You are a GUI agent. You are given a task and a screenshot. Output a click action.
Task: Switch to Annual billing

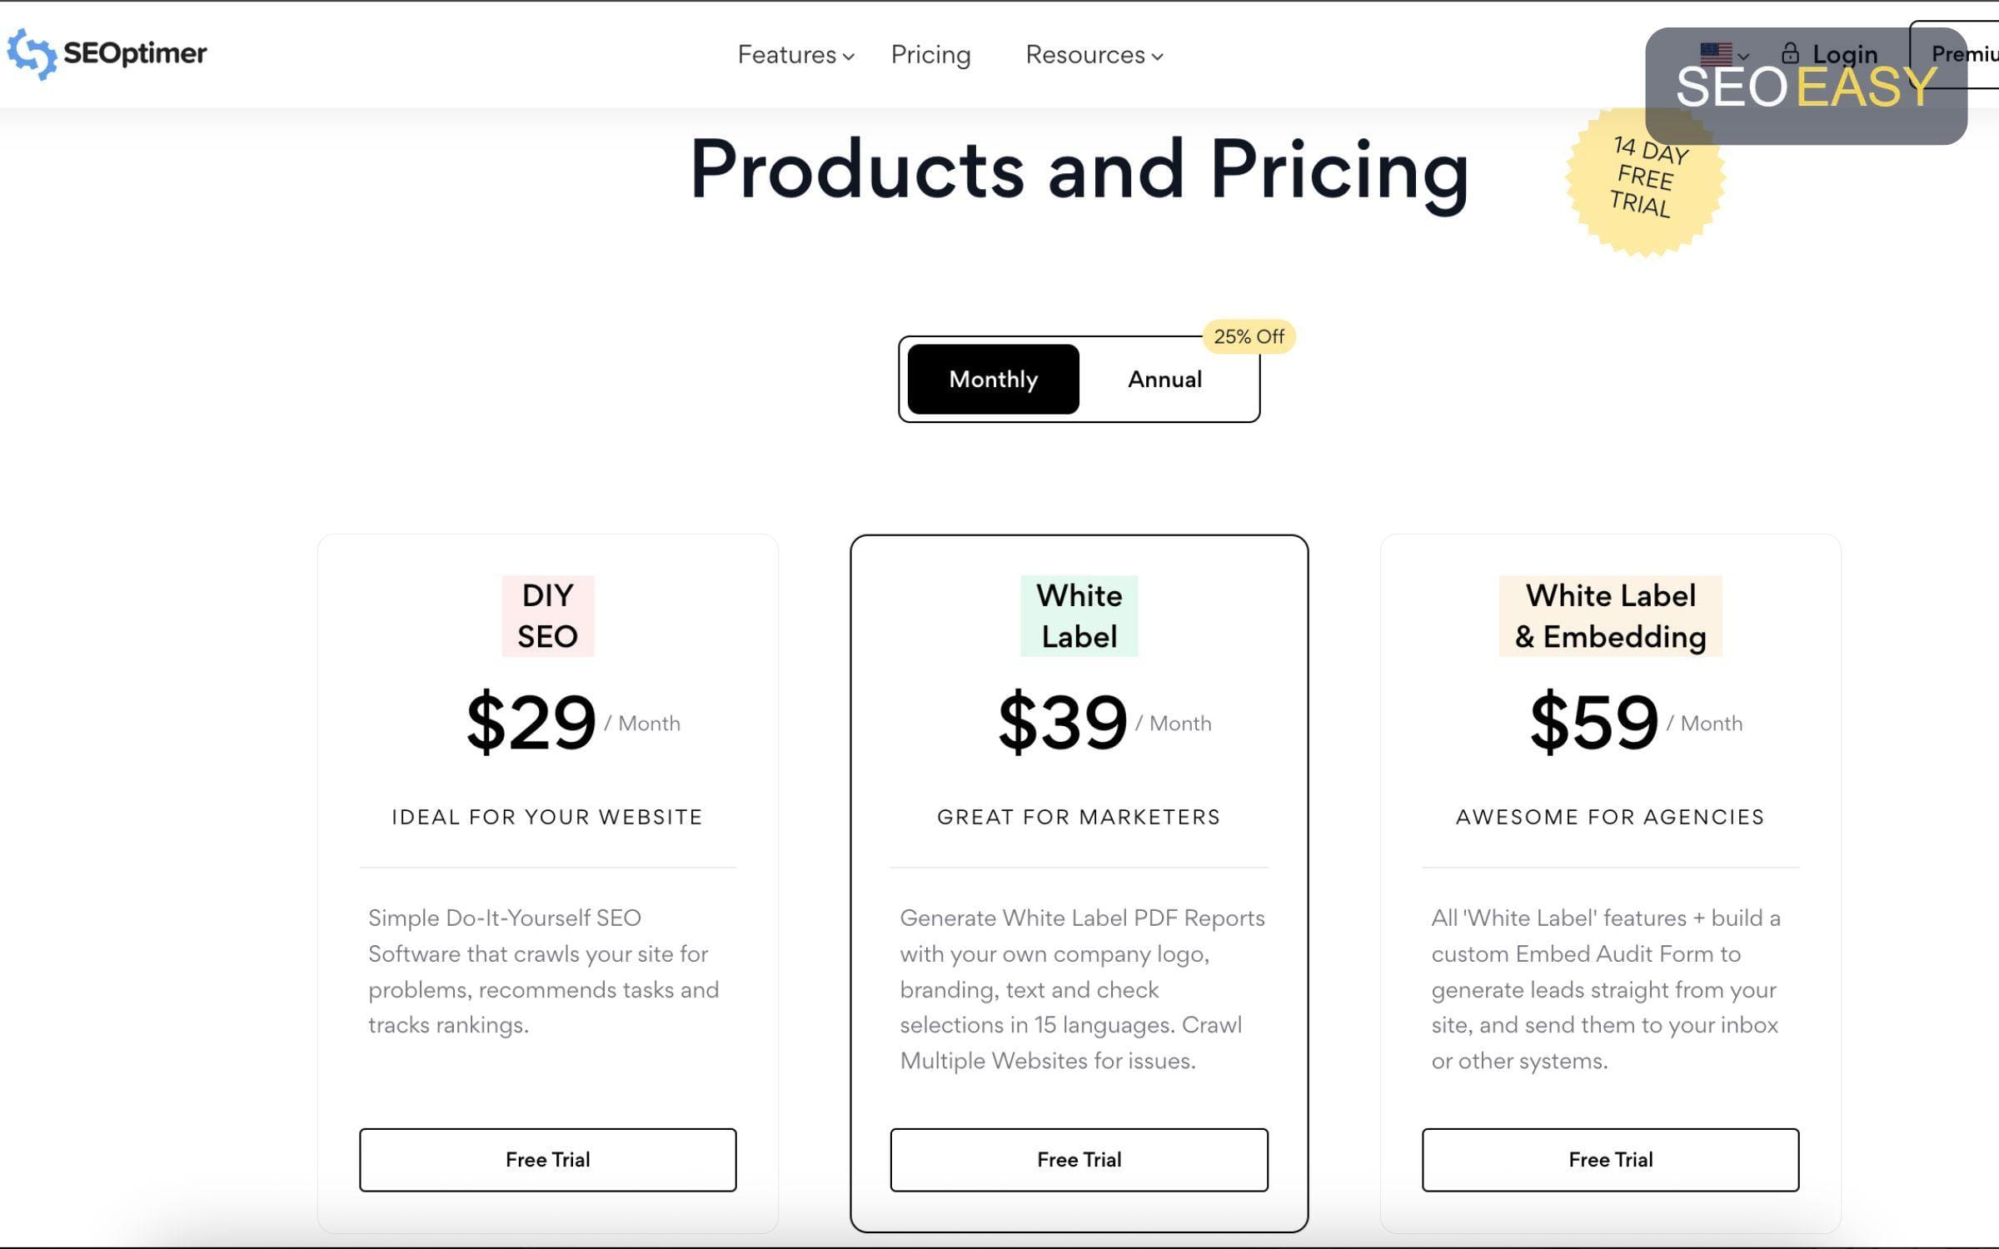(1164, 379)
